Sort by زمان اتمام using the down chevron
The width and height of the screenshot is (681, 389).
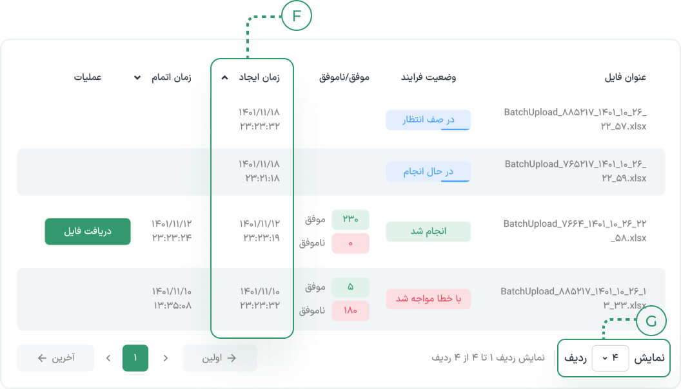coord(137,78)
